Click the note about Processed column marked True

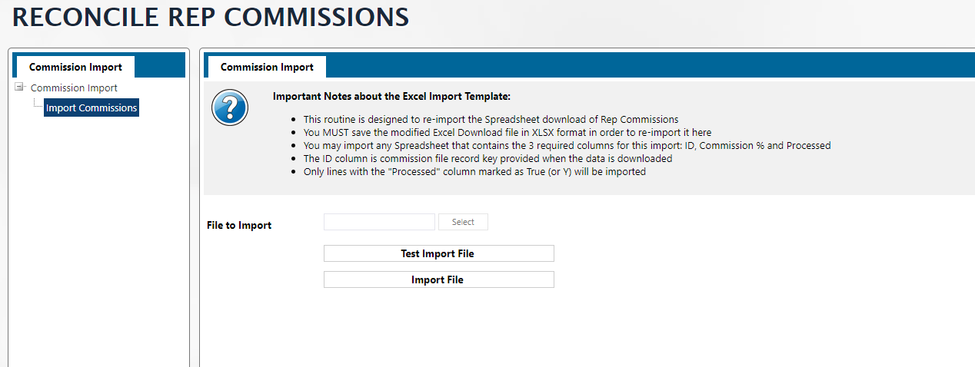pyautogui.click(x=474, y=172)
